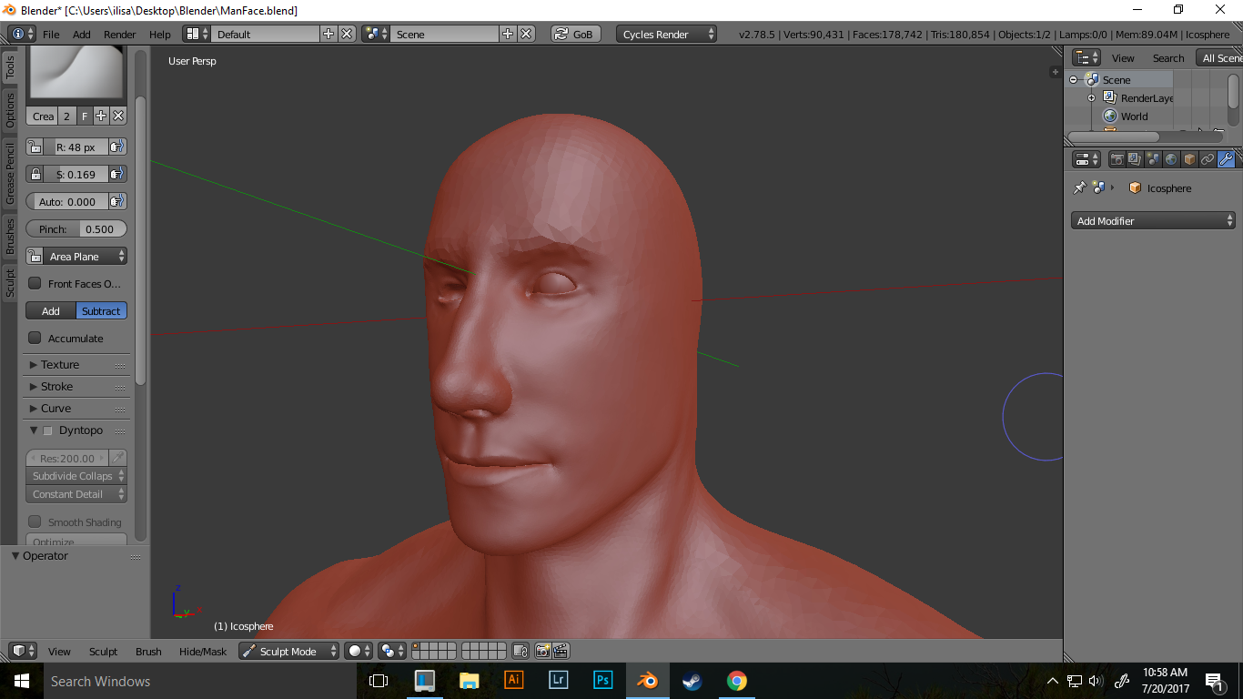
Task: Add new brush with plus icon
Action: pos(101,116)
